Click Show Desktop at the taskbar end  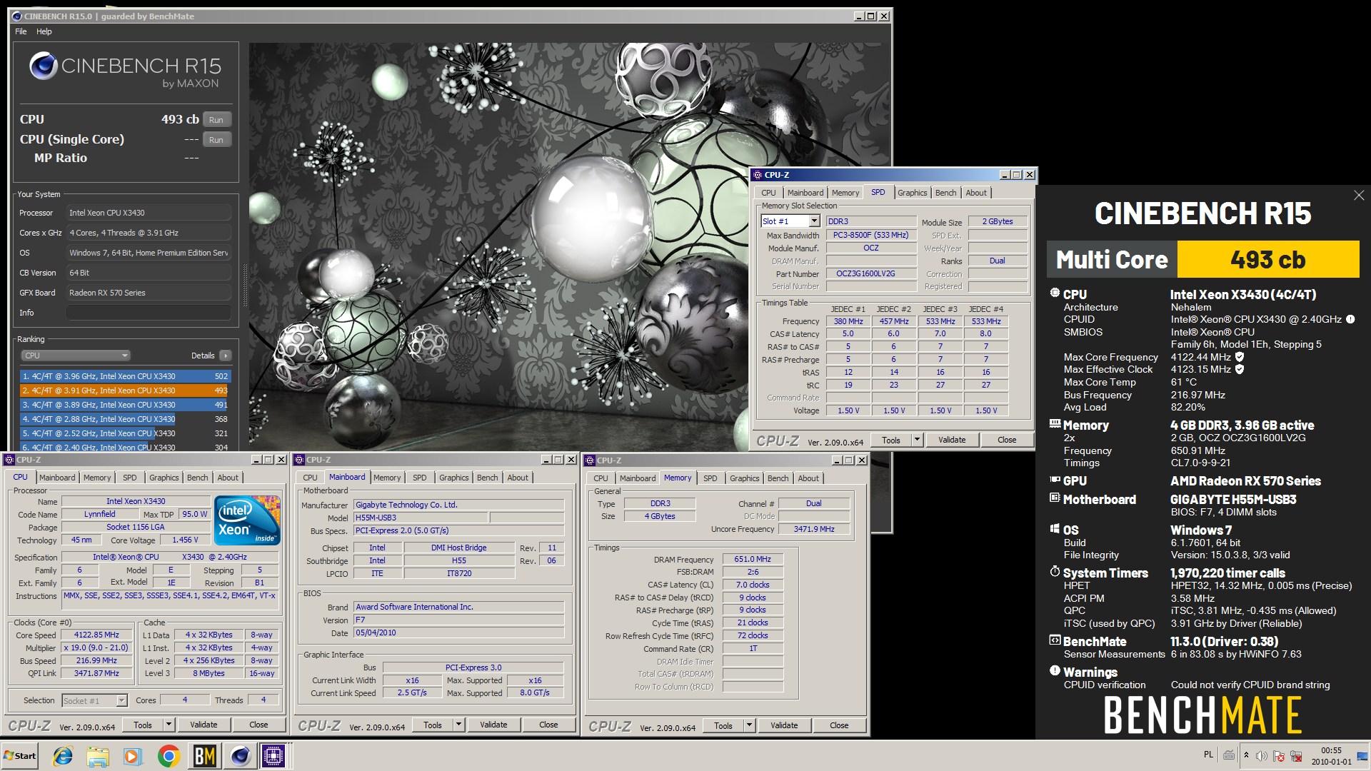[x=1362, y=756]
